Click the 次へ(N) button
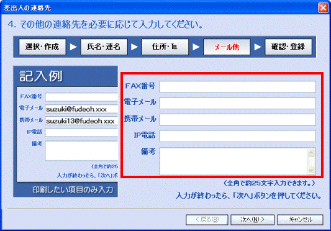The width and height of the screenshot is (331, 231). tap(253, 220)
